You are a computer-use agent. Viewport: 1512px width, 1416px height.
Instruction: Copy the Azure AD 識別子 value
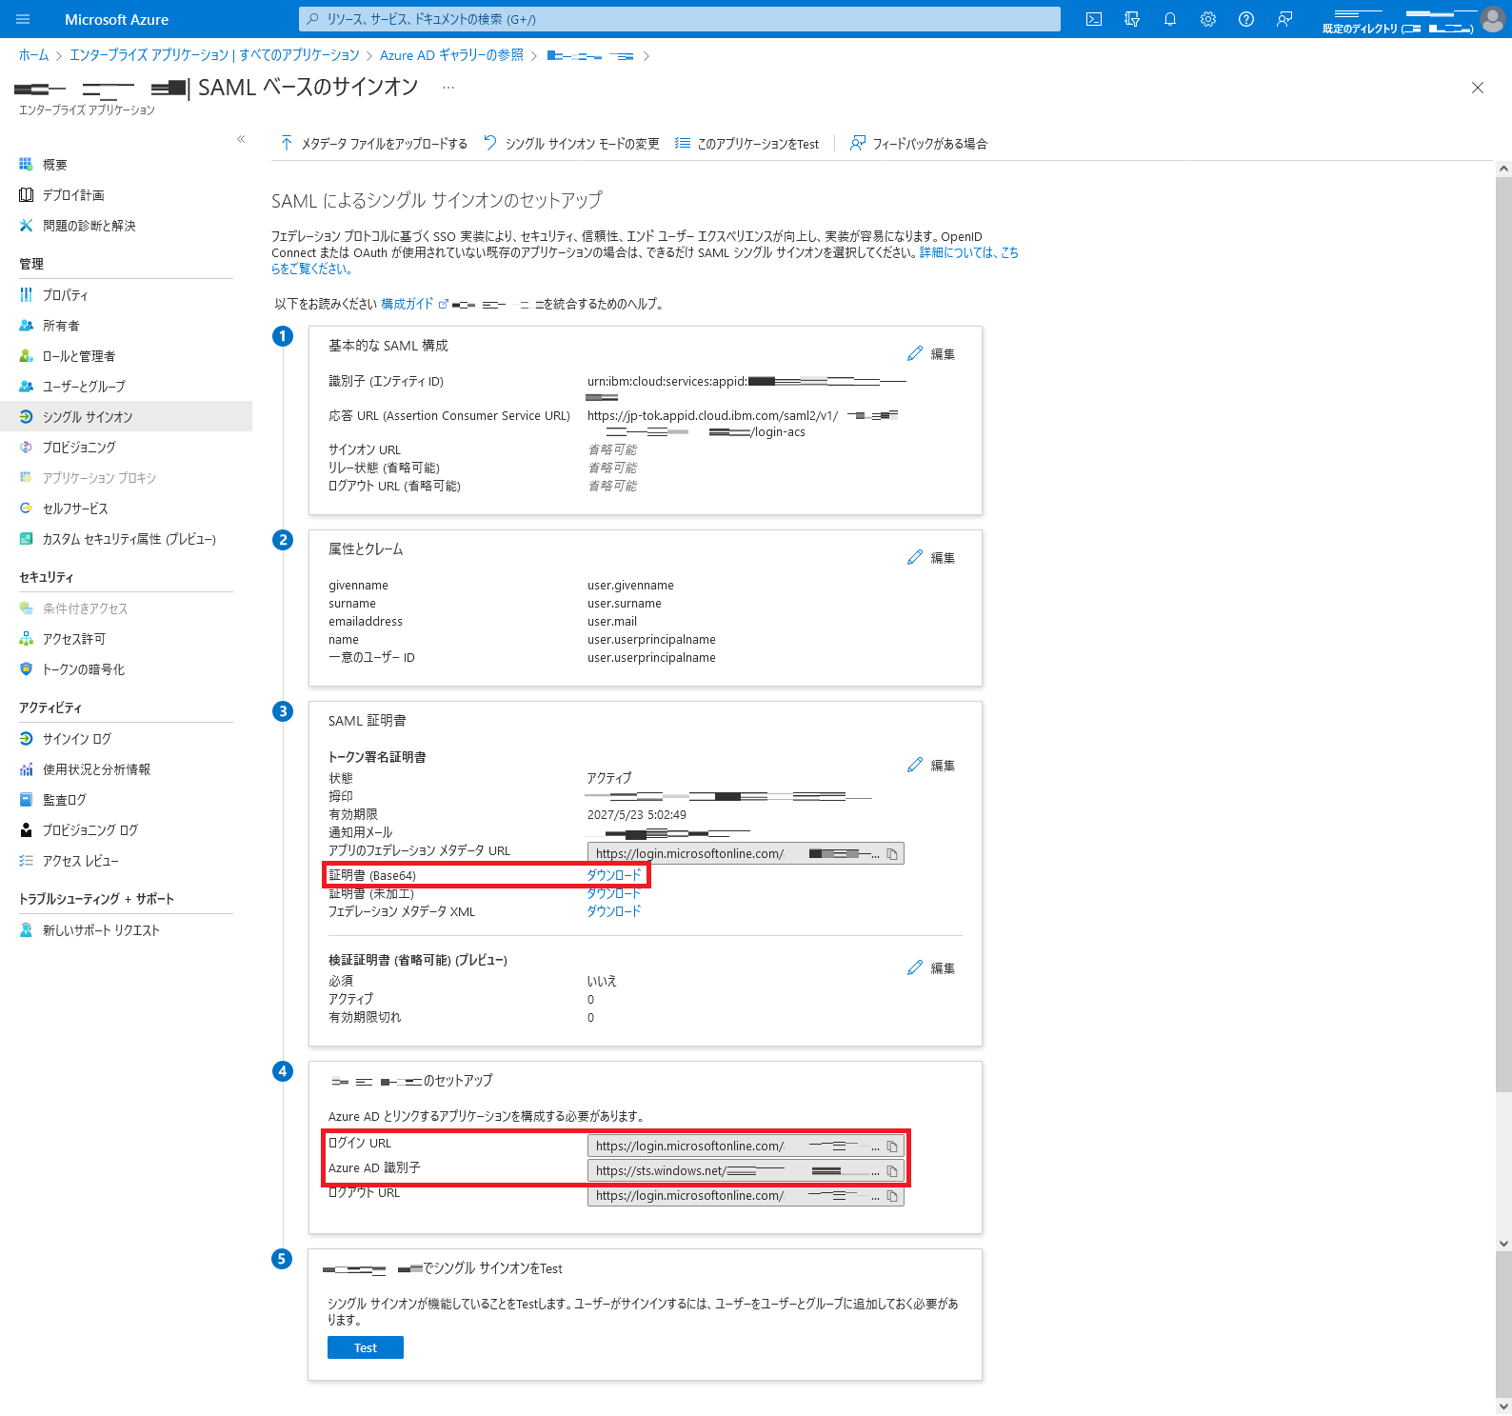tap(892, 1171)
